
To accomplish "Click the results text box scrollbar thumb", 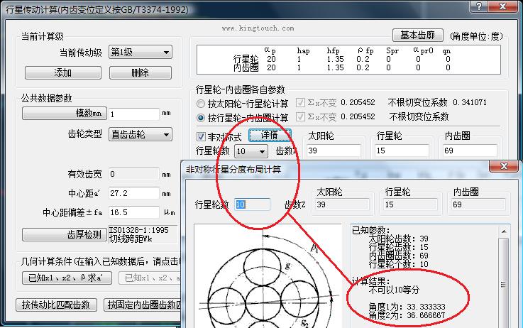I will click(504, 284).
